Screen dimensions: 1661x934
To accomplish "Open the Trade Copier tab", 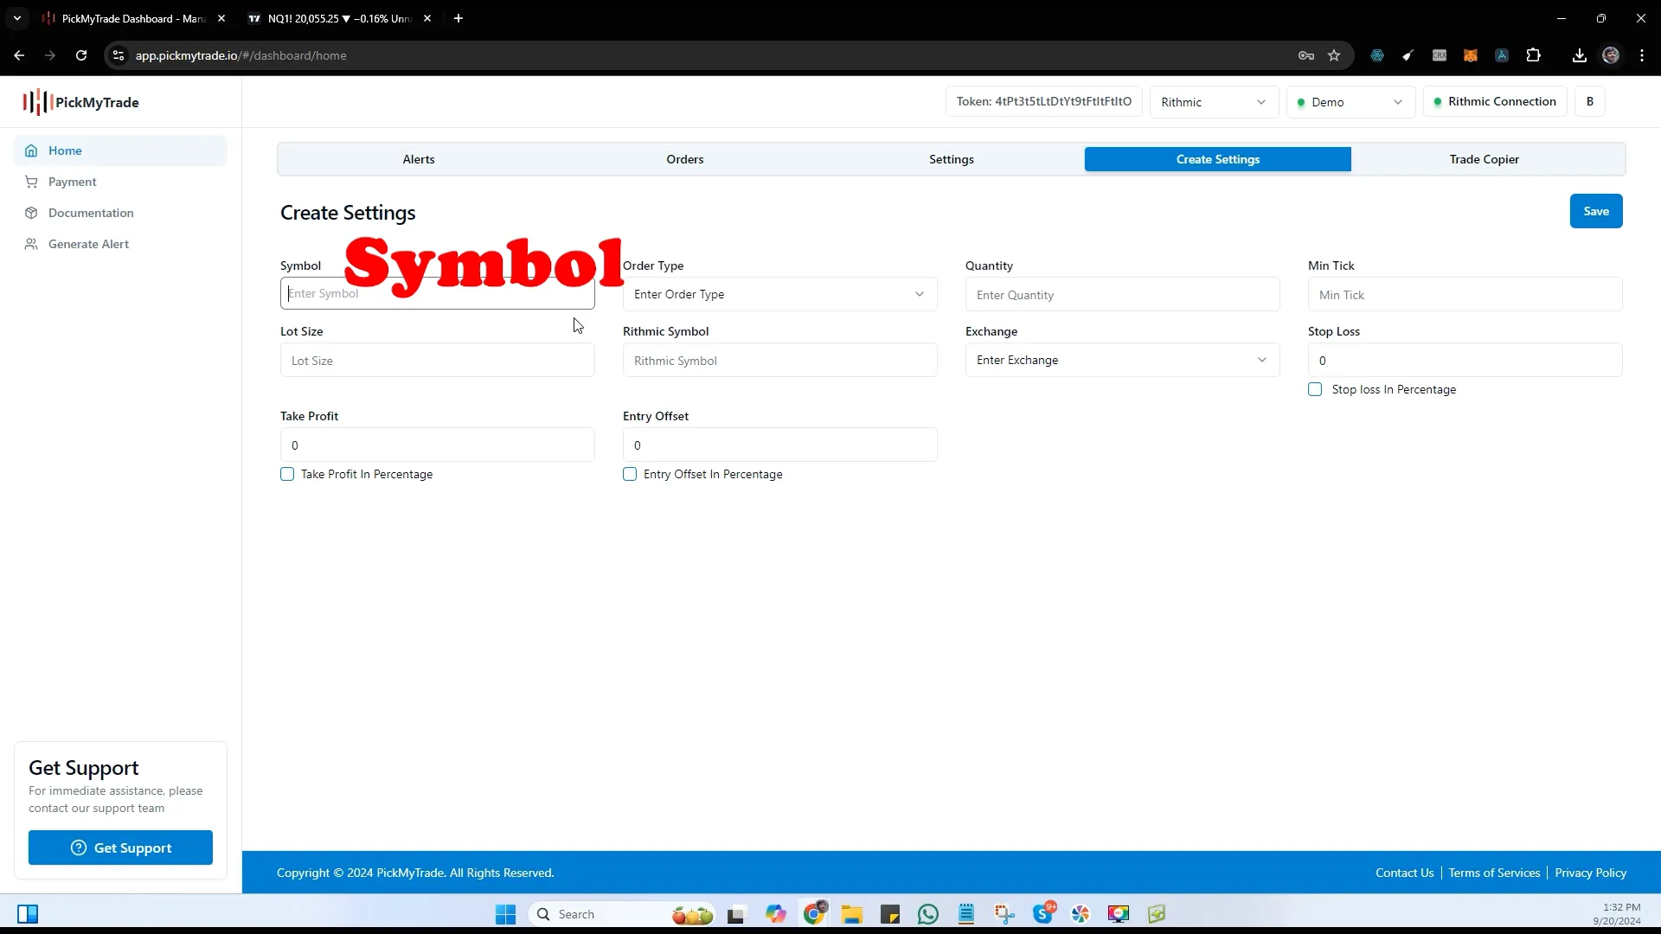I will (1485, 159).
